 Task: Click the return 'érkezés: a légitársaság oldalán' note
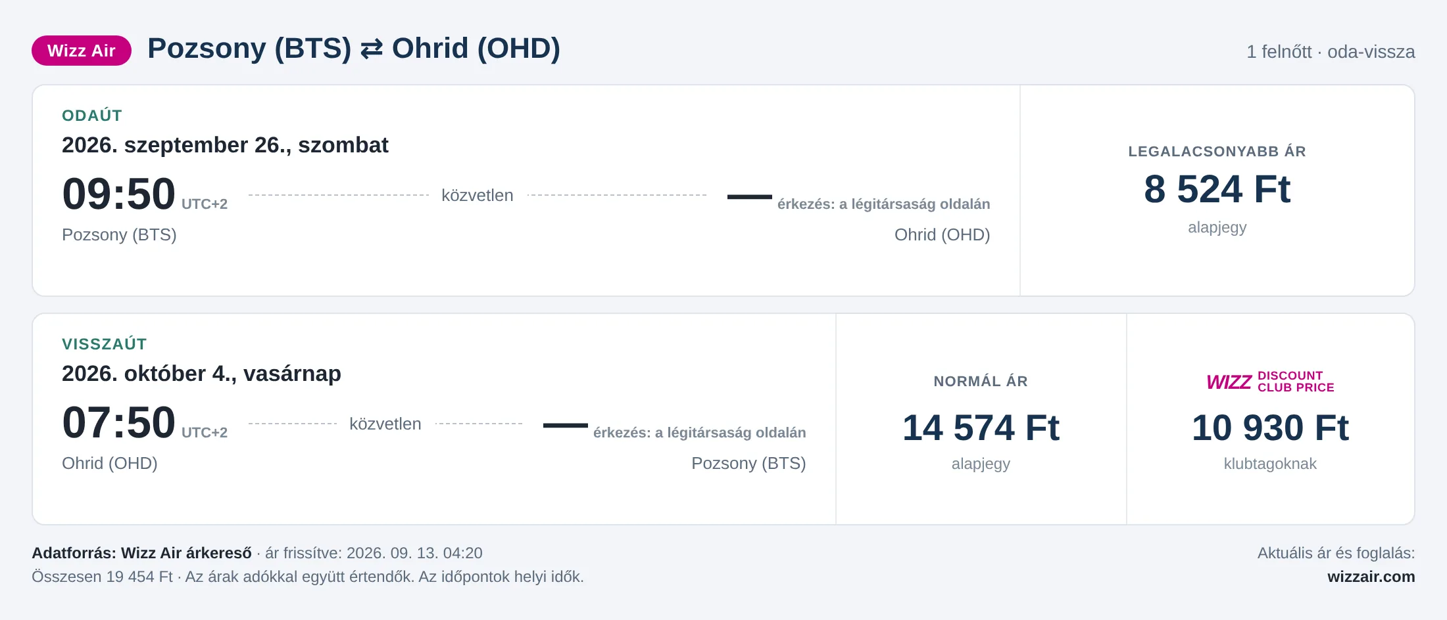pyautogui.click(x=700, y=433)
